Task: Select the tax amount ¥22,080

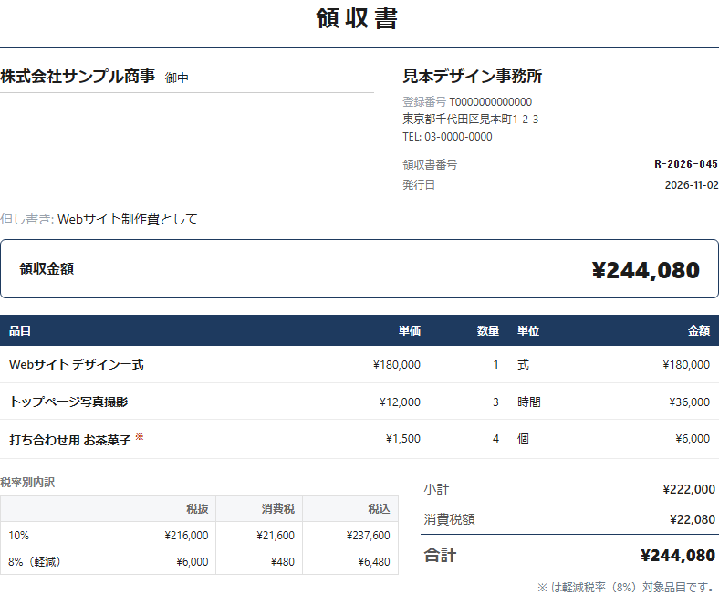Action: [x=693, y=519]
